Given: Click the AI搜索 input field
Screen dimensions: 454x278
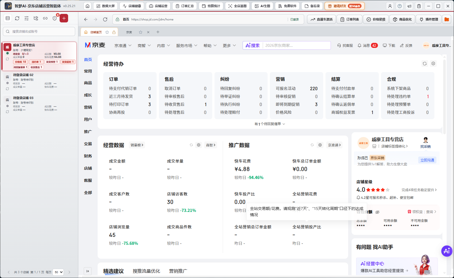Looking at the screenshot, I should 297,45.
